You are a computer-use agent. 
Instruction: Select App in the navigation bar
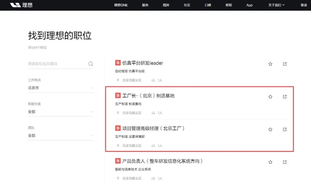click(249, 5)
